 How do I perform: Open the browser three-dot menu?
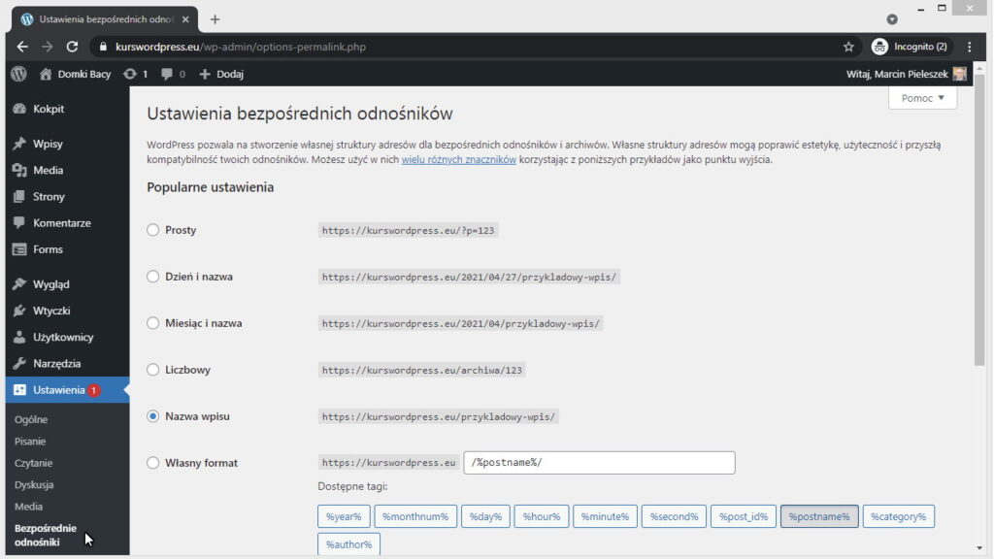(969, 46)
